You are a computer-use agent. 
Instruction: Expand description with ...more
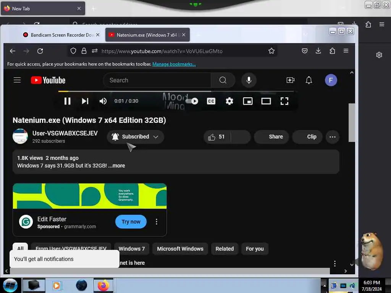(116, 166)
